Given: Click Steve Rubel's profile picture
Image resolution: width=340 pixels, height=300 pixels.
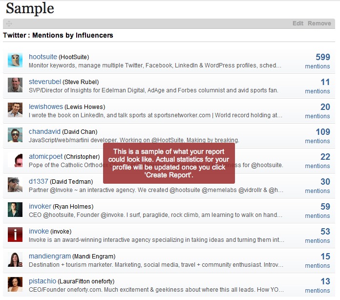Looking at the screenshot, I should [x=15, y=85].
